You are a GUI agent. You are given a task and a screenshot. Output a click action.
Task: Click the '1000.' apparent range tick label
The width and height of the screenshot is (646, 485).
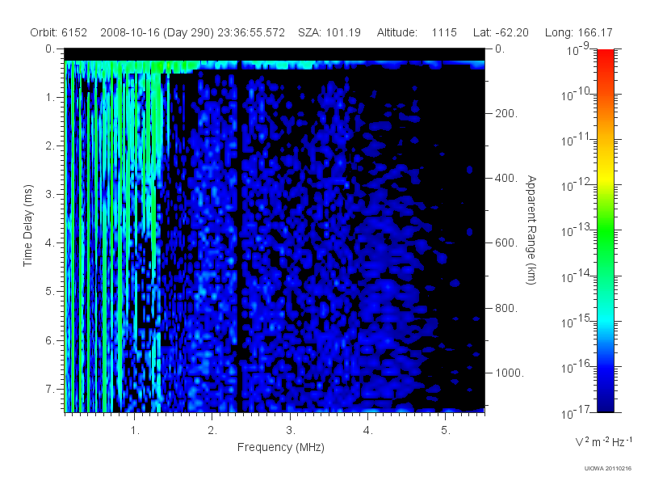[510, 373]
